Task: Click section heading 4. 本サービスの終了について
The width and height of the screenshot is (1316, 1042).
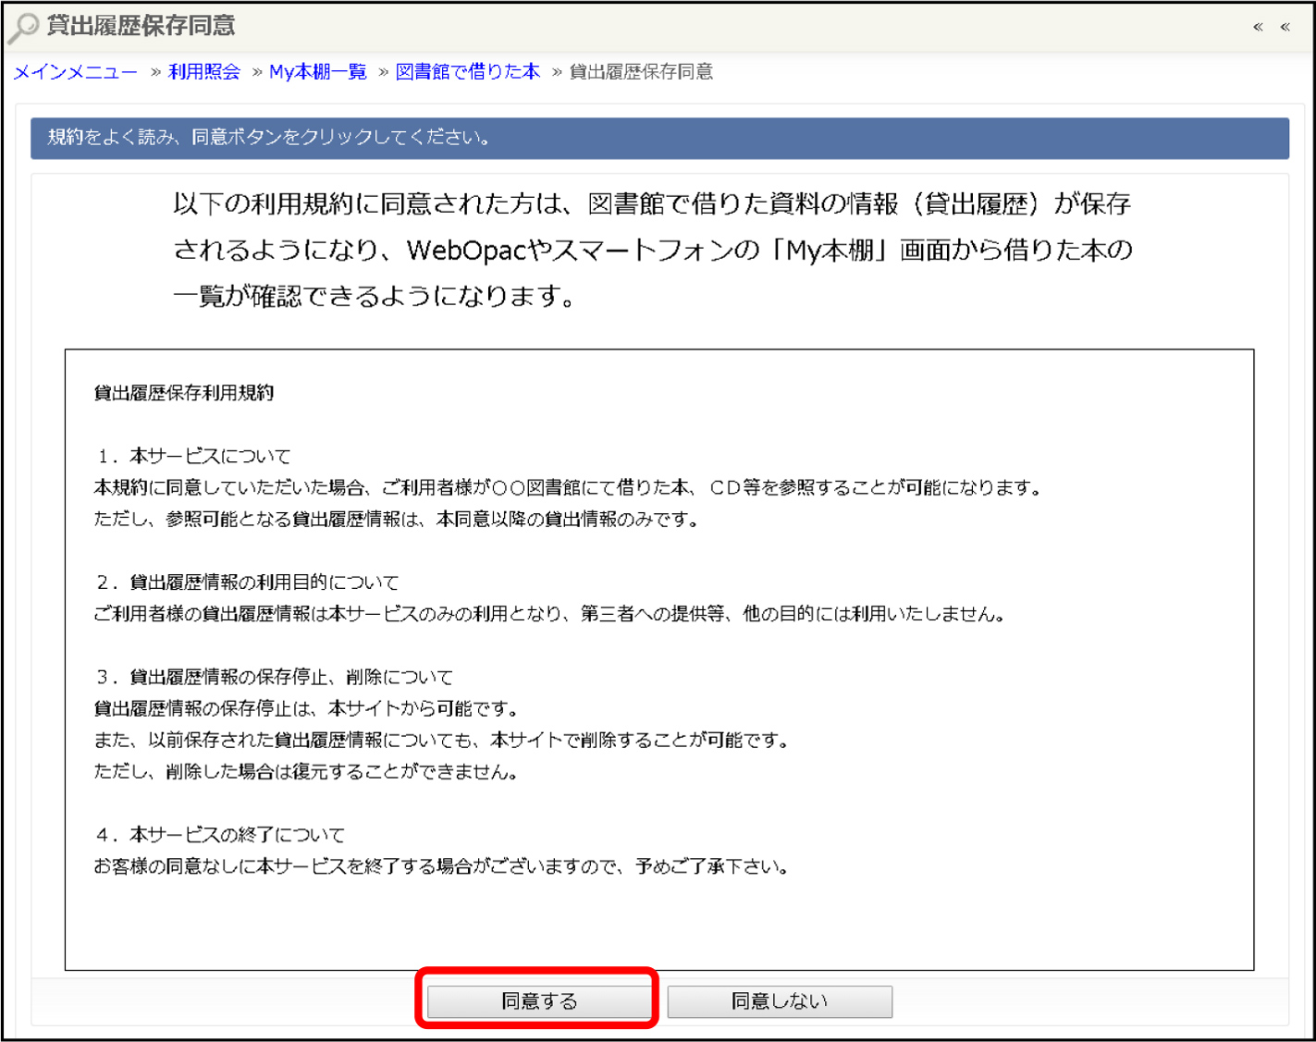Action: pyautogui.click(x=220, y=835)
